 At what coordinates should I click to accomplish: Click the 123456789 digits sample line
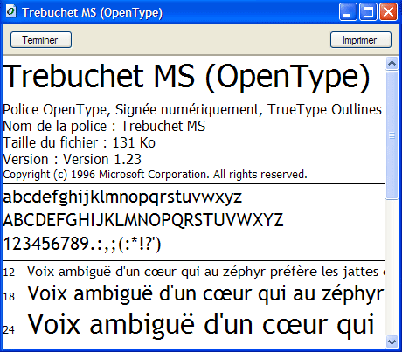point(82,244)
